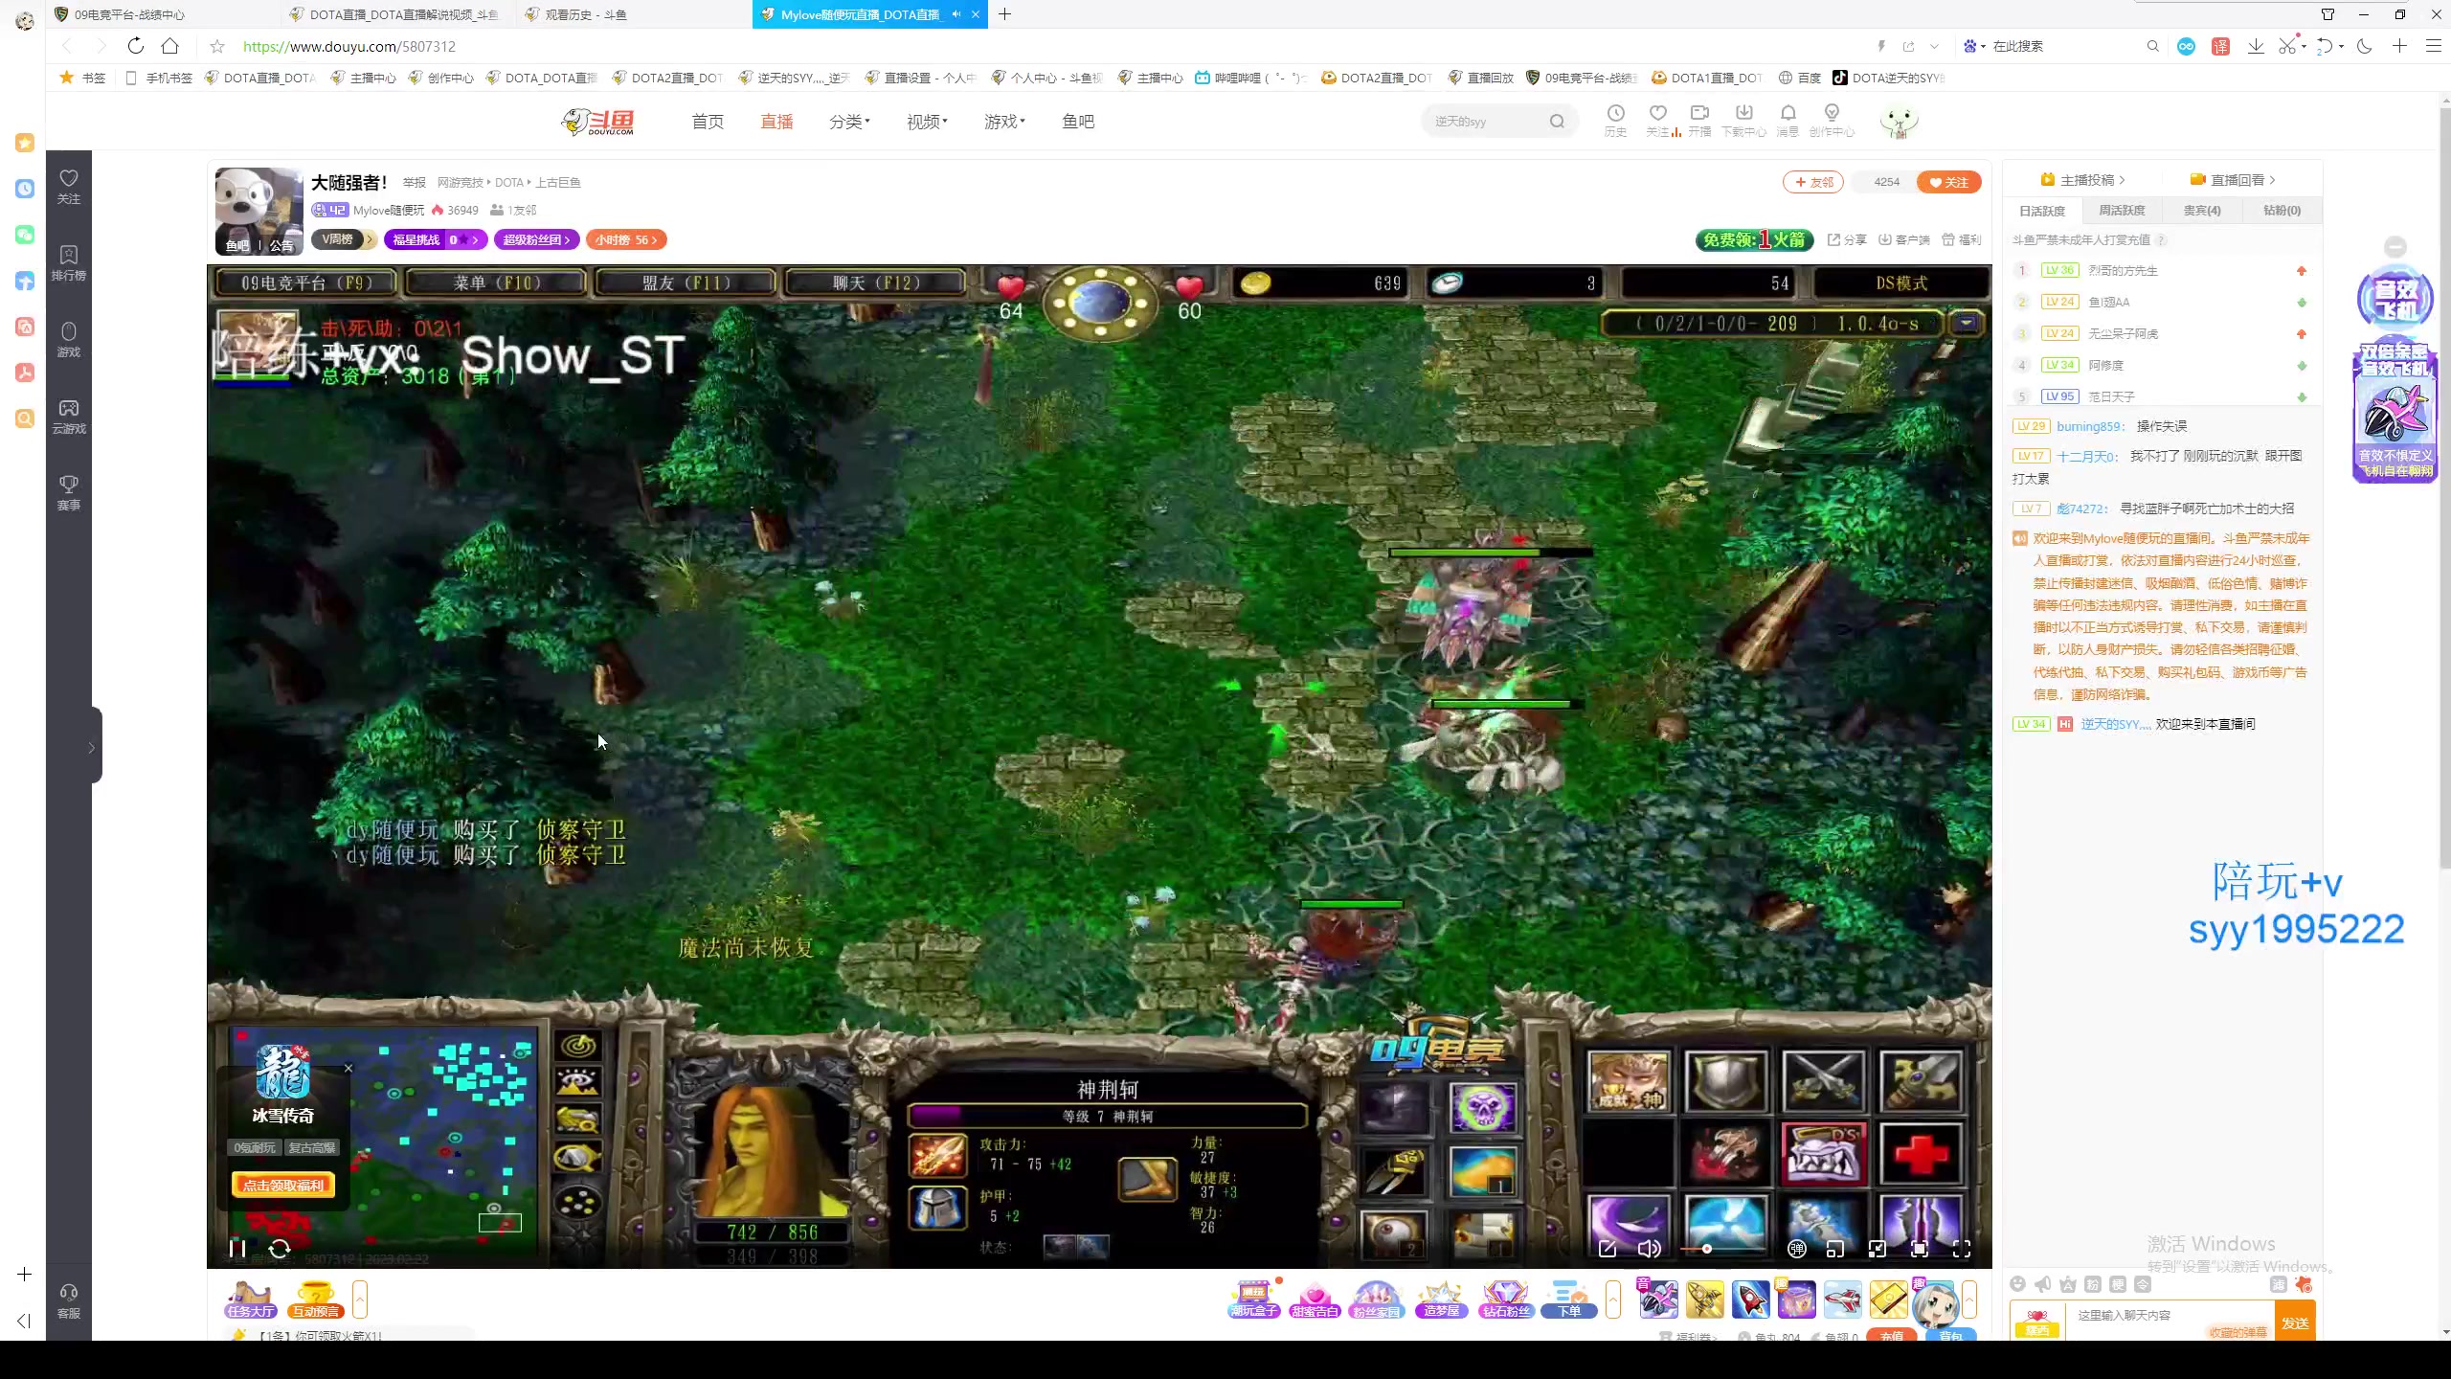This screenshot has width=2451, height=1379.
Task: Open the player feedback pop-out icon
Action: pos(1608,1248)
